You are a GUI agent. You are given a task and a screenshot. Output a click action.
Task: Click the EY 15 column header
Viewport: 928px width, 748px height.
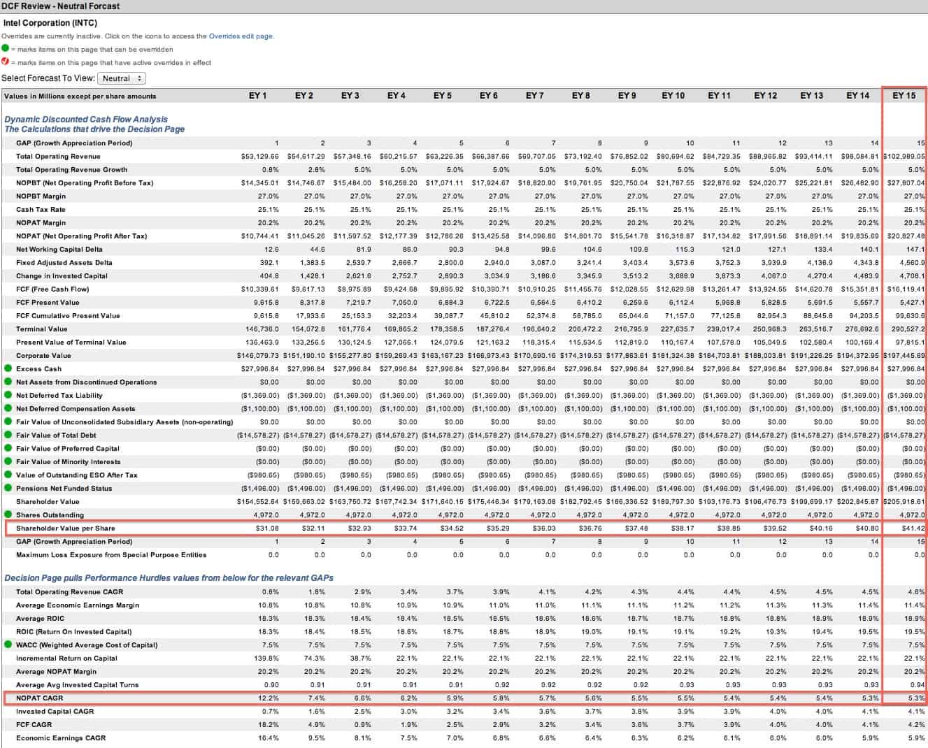pyautogui.click(x=904, y=96)
